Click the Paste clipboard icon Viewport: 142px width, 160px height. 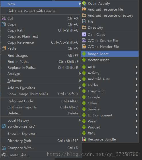click(4, 48)
